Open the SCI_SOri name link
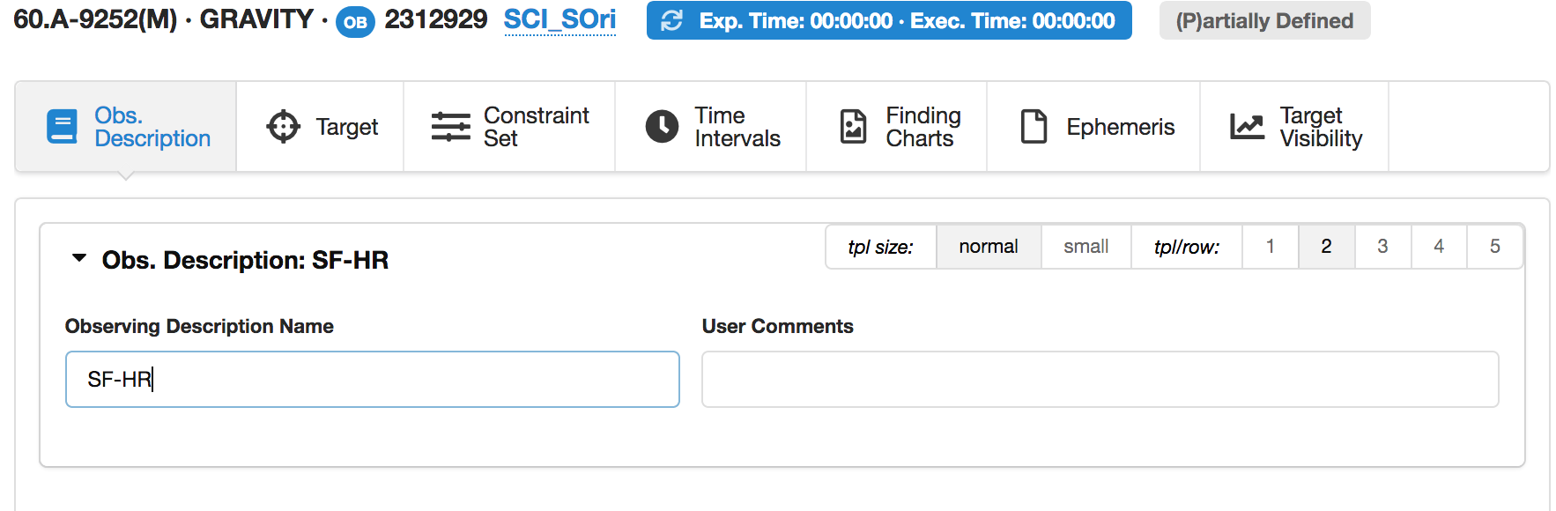This screenshot has height=511, width=1556. pyautogui.click(x=559, y=20)
